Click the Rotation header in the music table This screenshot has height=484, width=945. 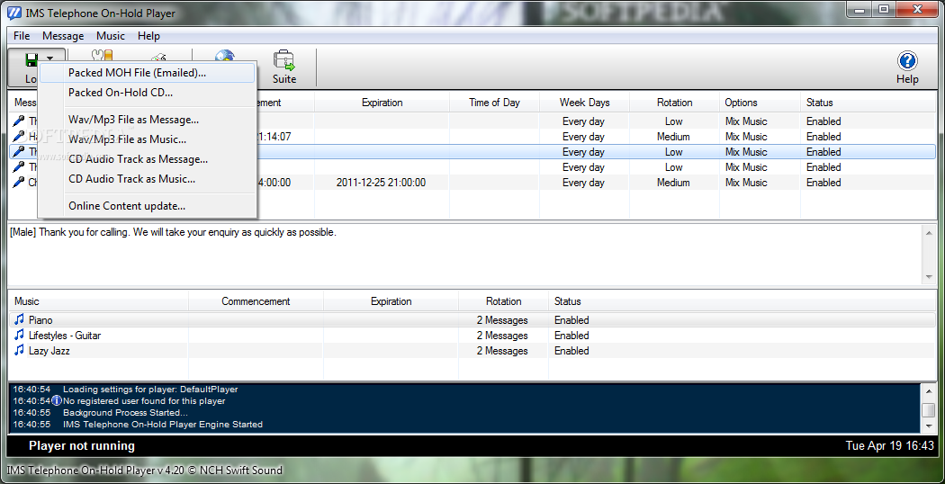pyautogui.click(x=503, y=301)
